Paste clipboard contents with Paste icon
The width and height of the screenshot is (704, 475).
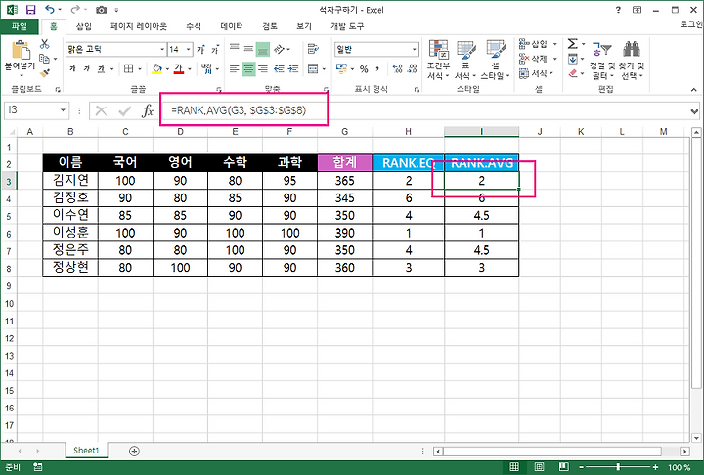point(21,50)
